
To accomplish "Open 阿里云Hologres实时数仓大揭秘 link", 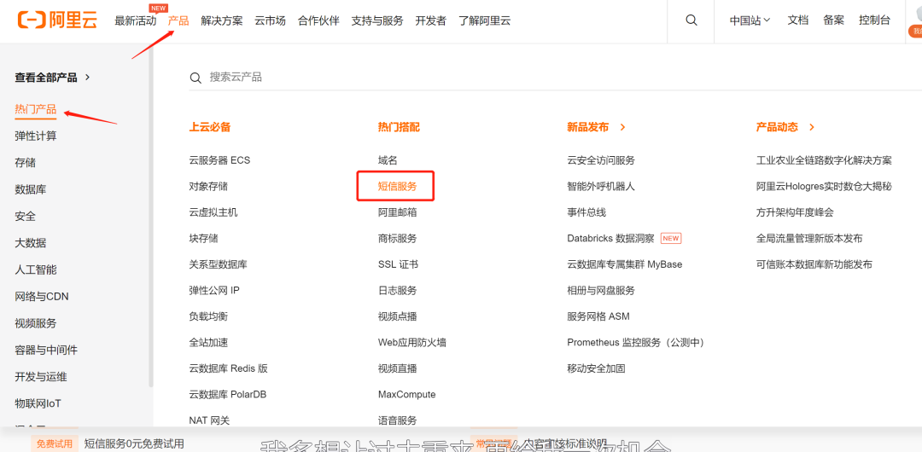I will [x=824, y=186].
